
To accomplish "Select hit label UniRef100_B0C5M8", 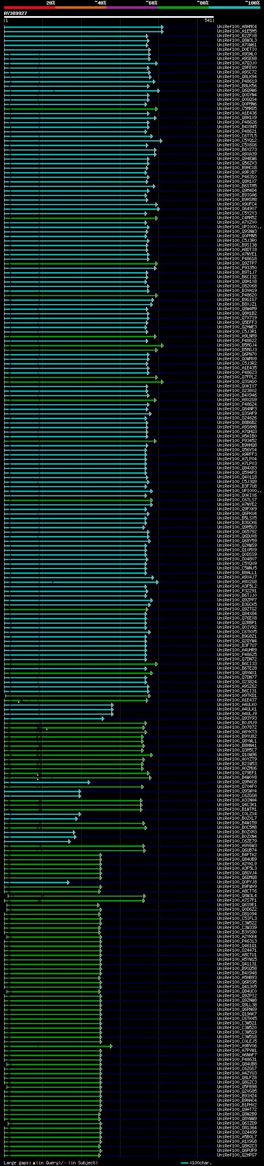I will [237, 827].
